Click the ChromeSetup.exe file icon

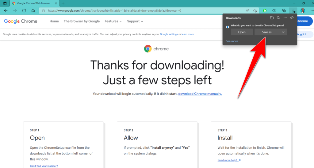(228, 27)
